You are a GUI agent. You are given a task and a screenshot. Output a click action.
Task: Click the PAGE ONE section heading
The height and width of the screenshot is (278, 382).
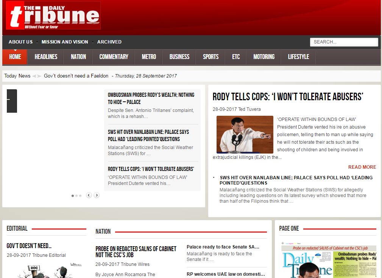click(289, 228)
